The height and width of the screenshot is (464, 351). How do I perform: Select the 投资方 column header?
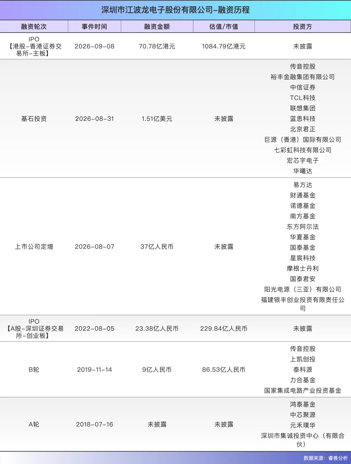tap(303, 27)
